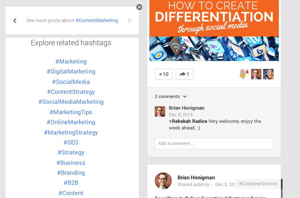The width and height of the screenshot is (300, 198).
Task: Open the #CustomerService tag
Action: (x=258, y=184)
